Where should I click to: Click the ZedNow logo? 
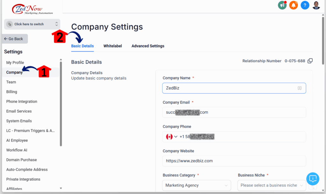click(x=32, y=9)
